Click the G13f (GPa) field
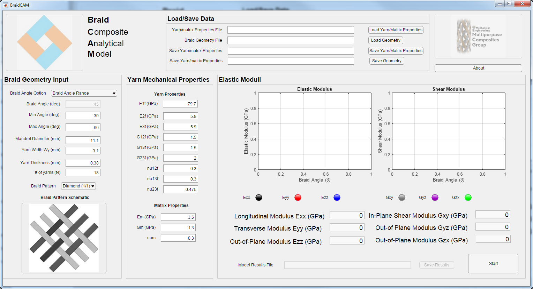 tap(181, 147)
